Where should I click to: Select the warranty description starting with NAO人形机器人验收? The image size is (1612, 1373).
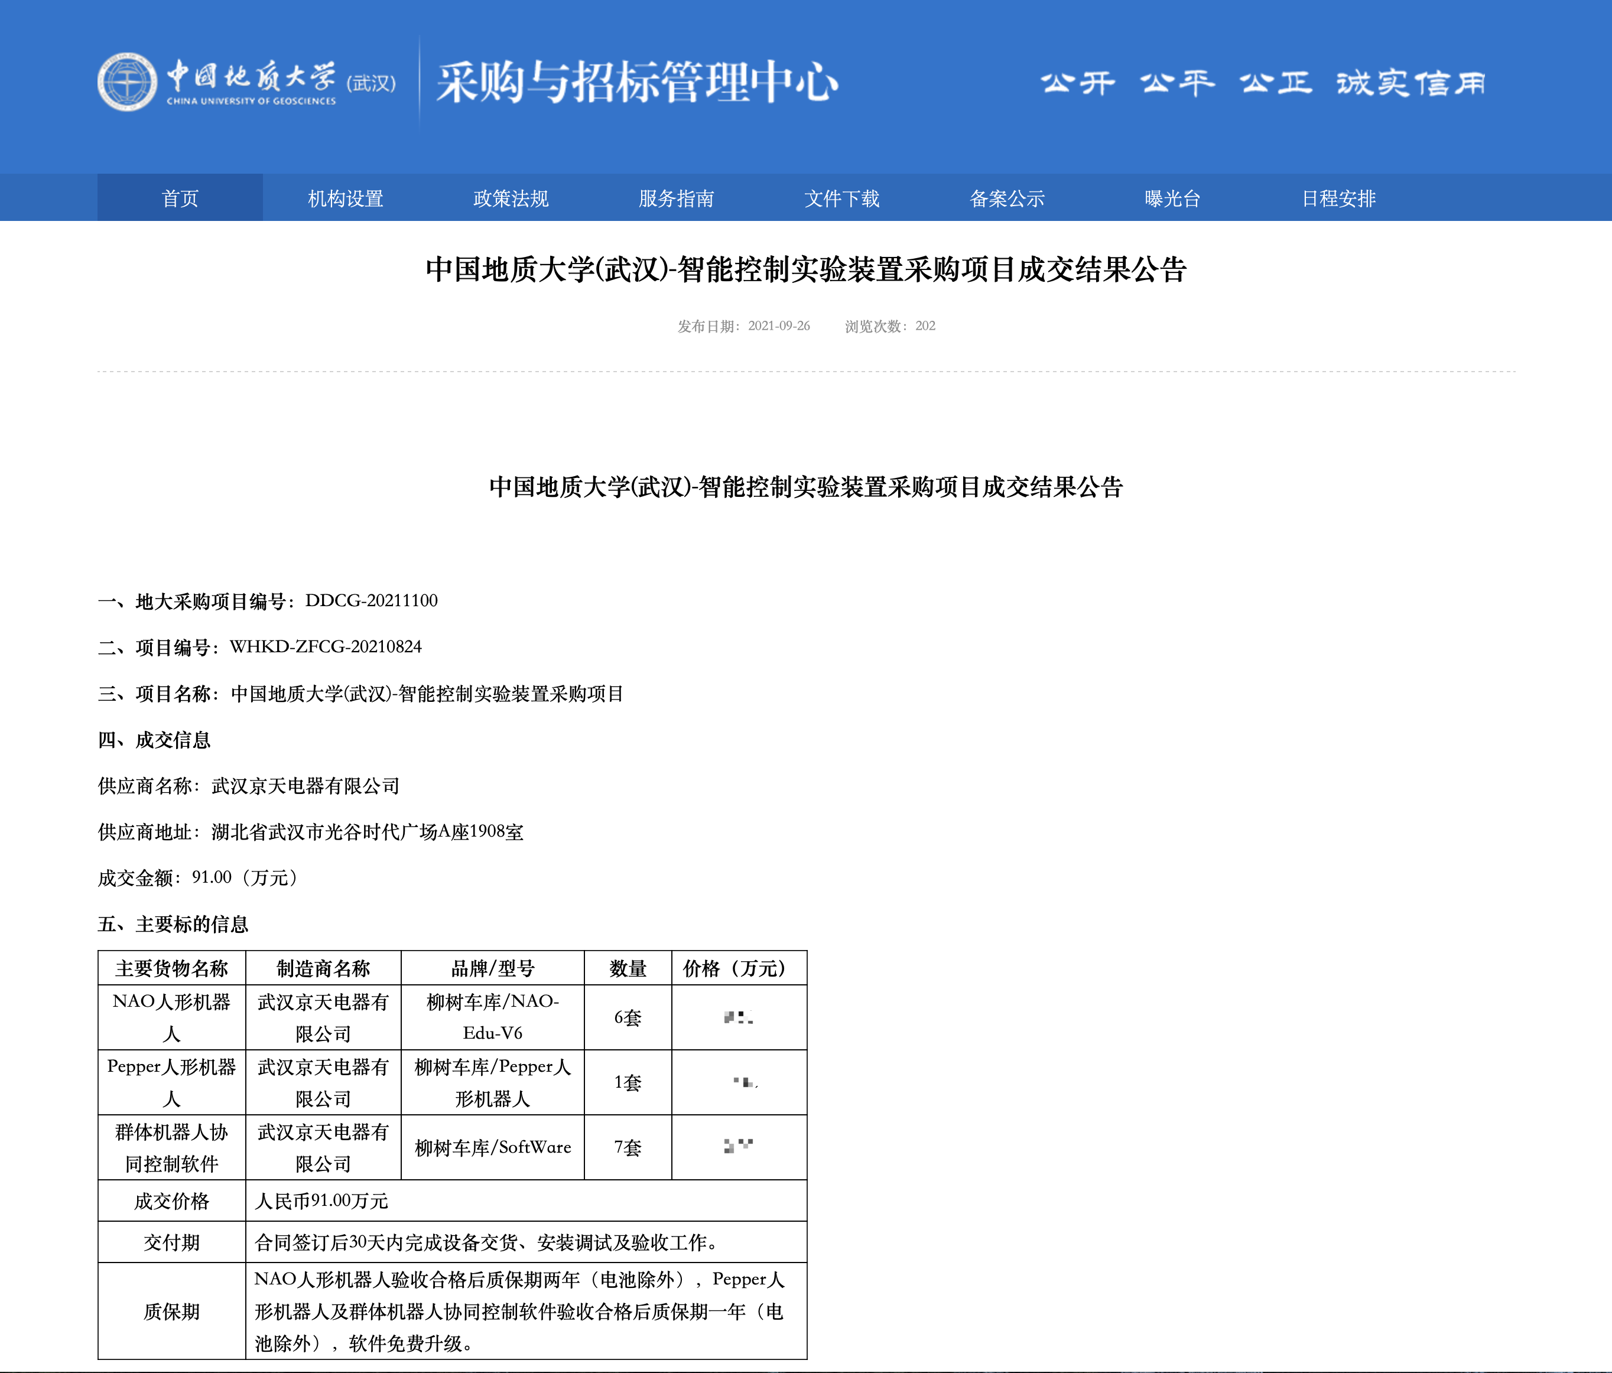[x=526, y=1312]
